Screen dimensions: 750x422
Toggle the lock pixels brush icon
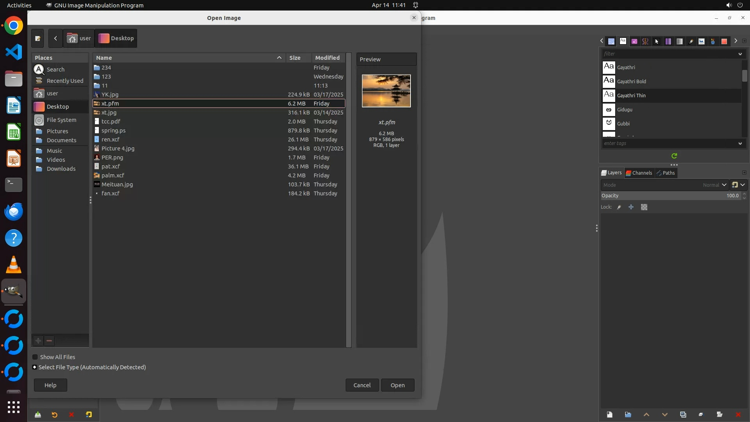tap(619, 207)
